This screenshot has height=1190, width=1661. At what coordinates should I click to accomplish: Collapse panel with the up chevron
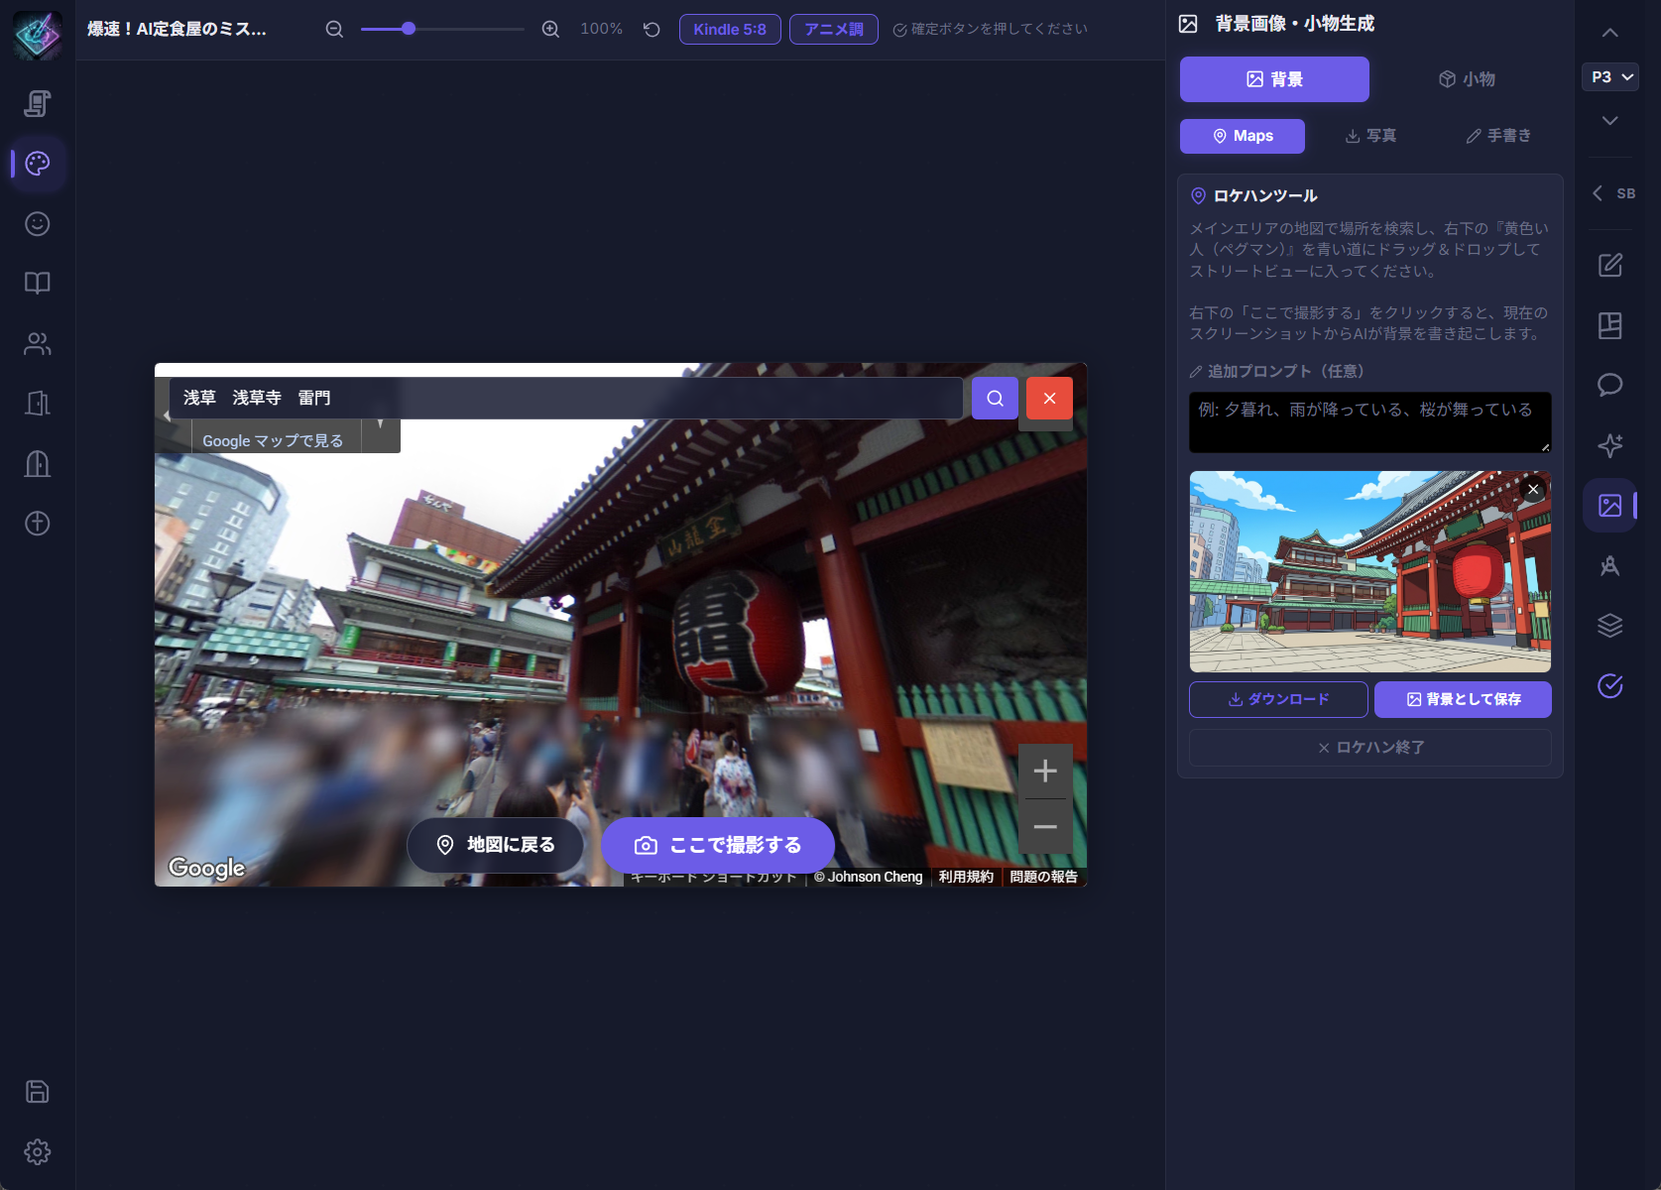click(x=1609, y=33)
